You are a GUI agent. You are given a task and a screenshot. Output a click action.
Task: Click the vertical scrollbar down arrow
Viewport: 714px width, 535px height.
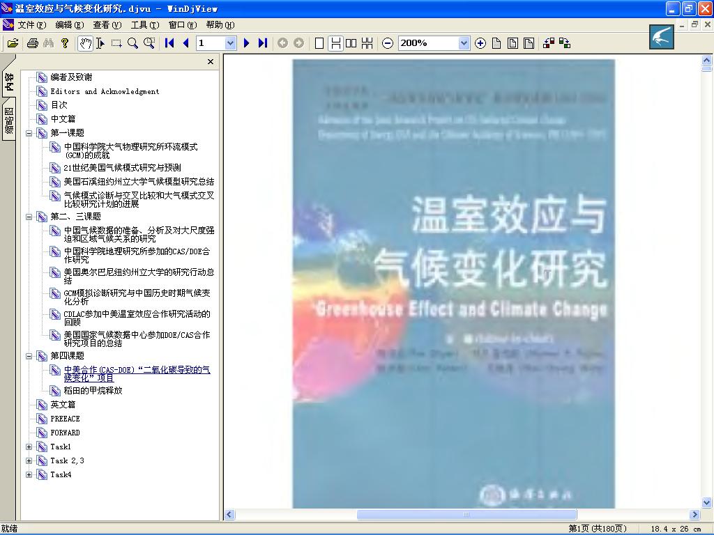(707, 503)
